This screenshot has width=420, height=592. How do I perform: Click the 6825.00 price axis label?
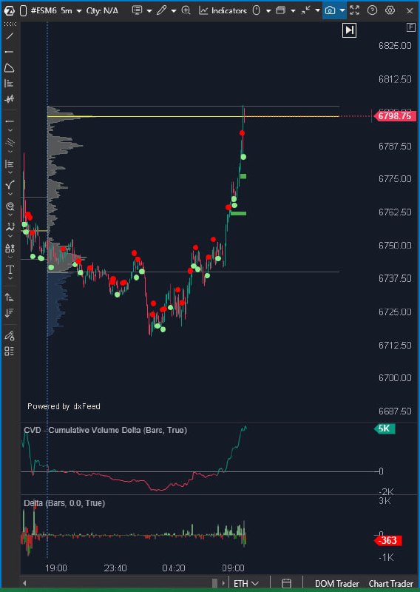click(395, 46)
